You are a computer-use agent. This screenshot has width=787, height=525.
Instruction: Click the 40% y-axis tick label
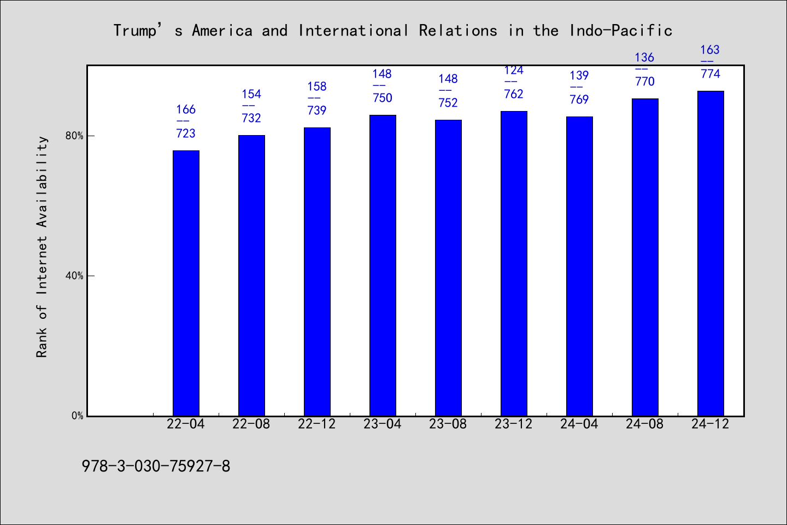(x=74, y=276)
